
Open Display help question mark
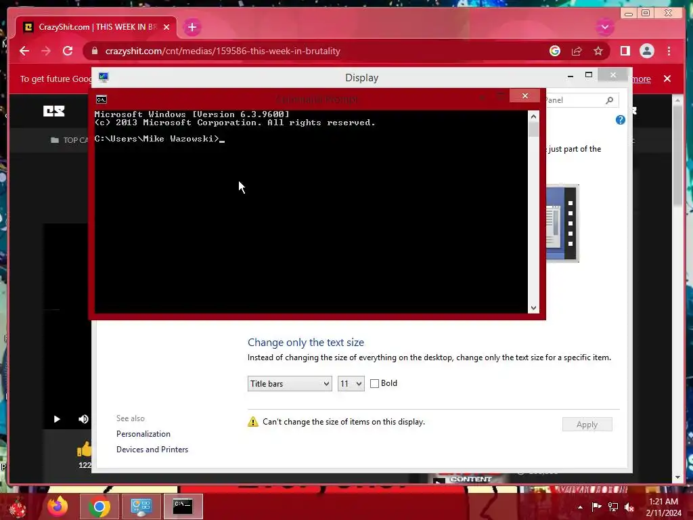click(x=621, y=120)
